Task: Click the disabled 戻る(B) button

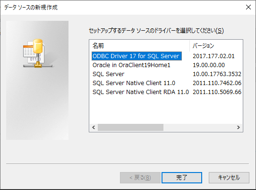Action: click(x=140, y=178)
